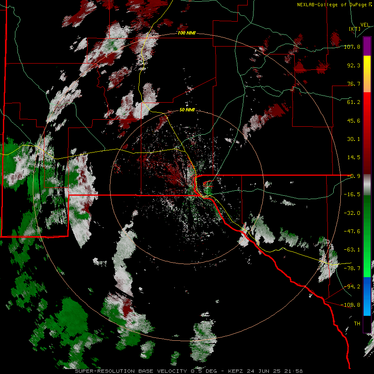Click the 45.6 legend value
The height and width of the screenshot is (374, 374).
(x=354, y=121)
